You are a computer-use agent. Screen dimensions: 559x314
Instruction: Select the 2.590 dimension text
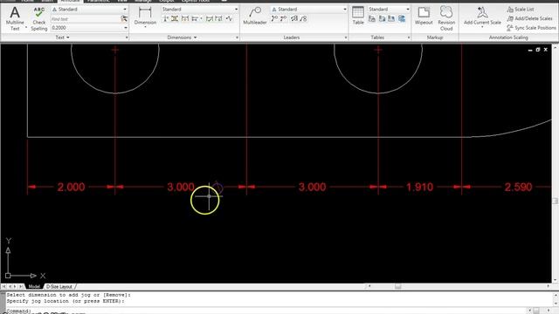[518, 187]
